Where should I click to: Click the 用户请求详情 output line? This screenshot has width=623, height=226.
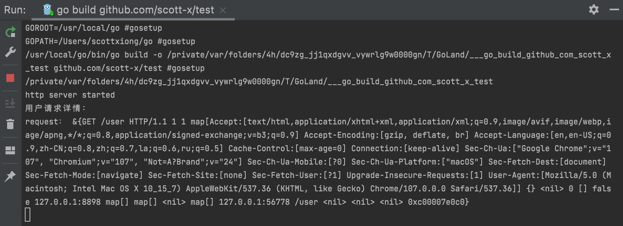coord(56,108)
